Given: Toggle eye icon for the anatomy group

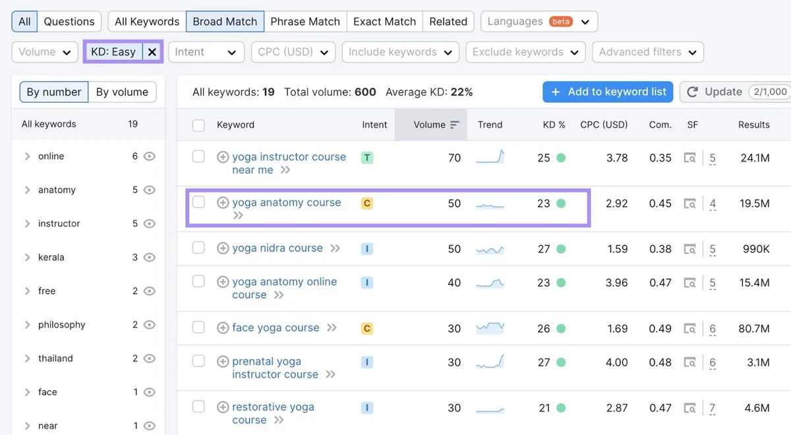Looking at the screenshot, I should click(150, 190).
